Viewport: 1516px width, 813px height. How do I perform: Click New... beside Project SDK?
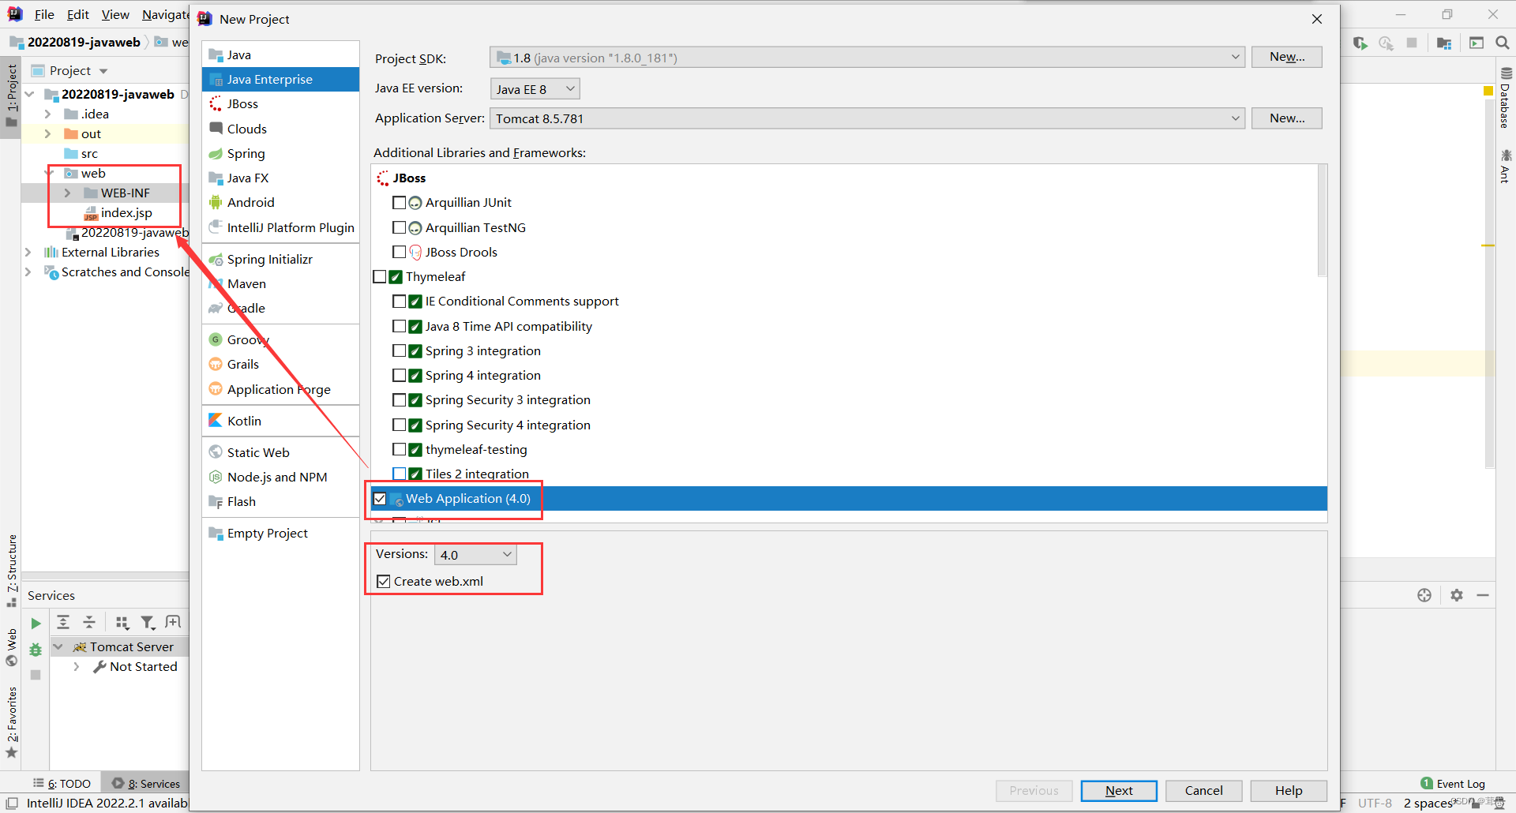coord(1286,57)
